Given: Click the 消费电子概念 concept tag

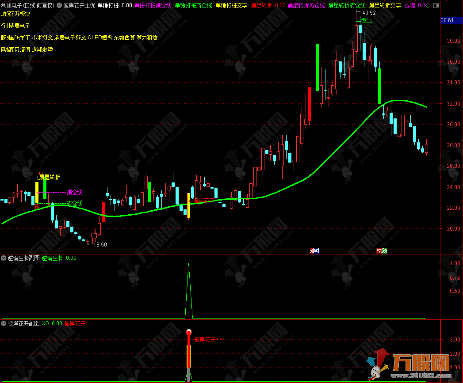Looking at the screenshot, I should pyautogui.click(x=70, y=38).
